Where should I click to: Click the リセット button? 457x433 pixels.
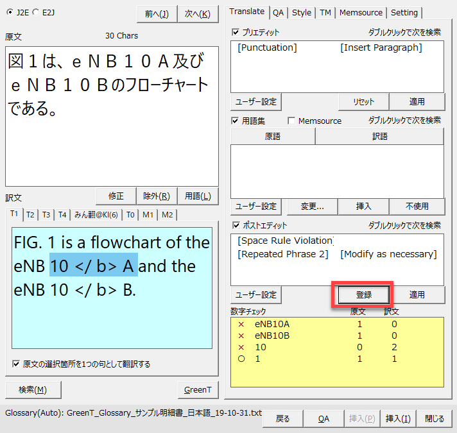(x=363, y=101)
